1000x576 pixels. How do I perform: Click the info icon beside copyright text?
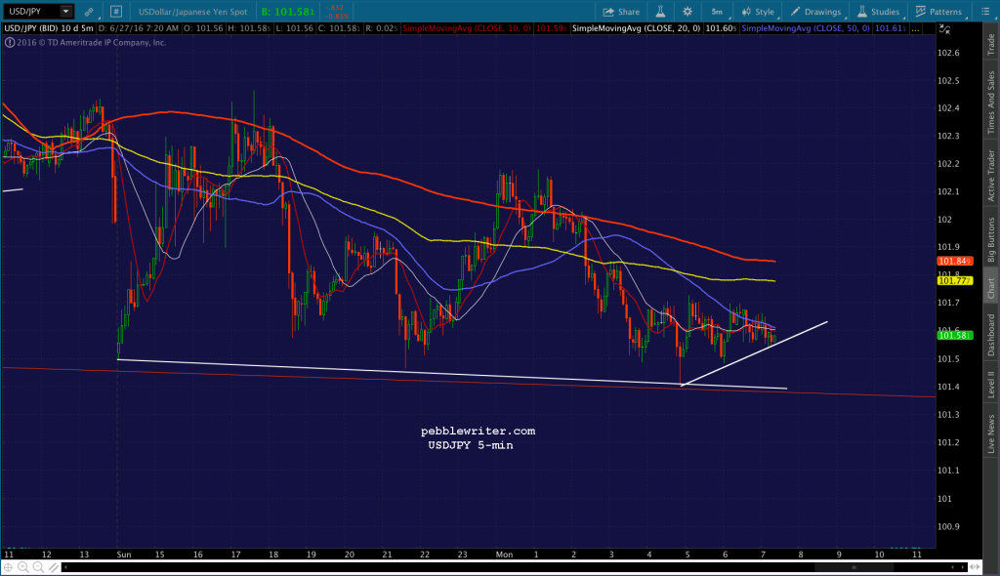(x=10, y=43)
